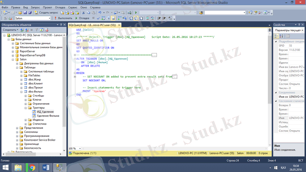Select the Удаление Фильма trigger

point(48,116)
